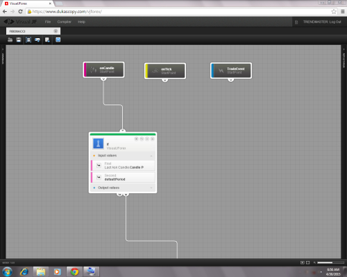Click the save floppy disk icon
347x277 pixels.
tap(19, 39)
